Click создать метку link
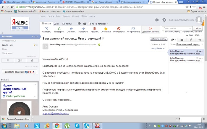This screenshot has width=207, height=129. (x=32, y=67)
